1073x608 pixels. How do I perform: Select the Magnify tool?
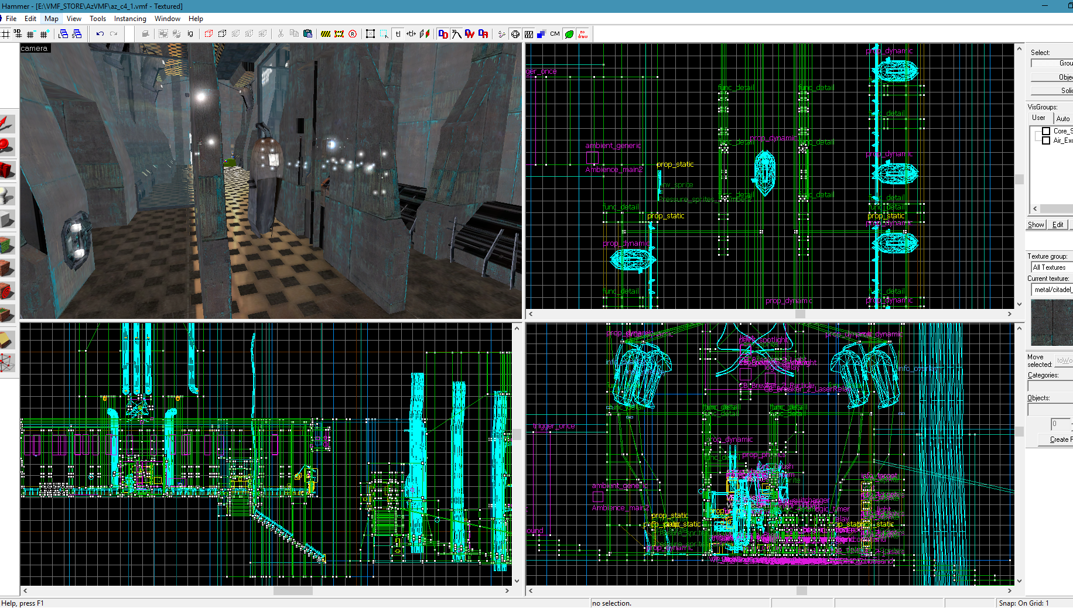point(6,146)
